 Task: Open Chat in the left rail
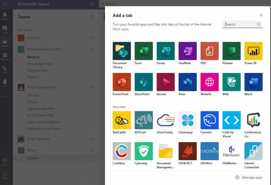(x=5, y=30)
